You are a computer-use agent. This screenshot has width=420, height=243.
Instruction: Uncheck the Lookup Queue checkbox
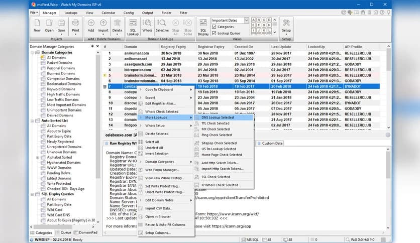click(215, 33)
